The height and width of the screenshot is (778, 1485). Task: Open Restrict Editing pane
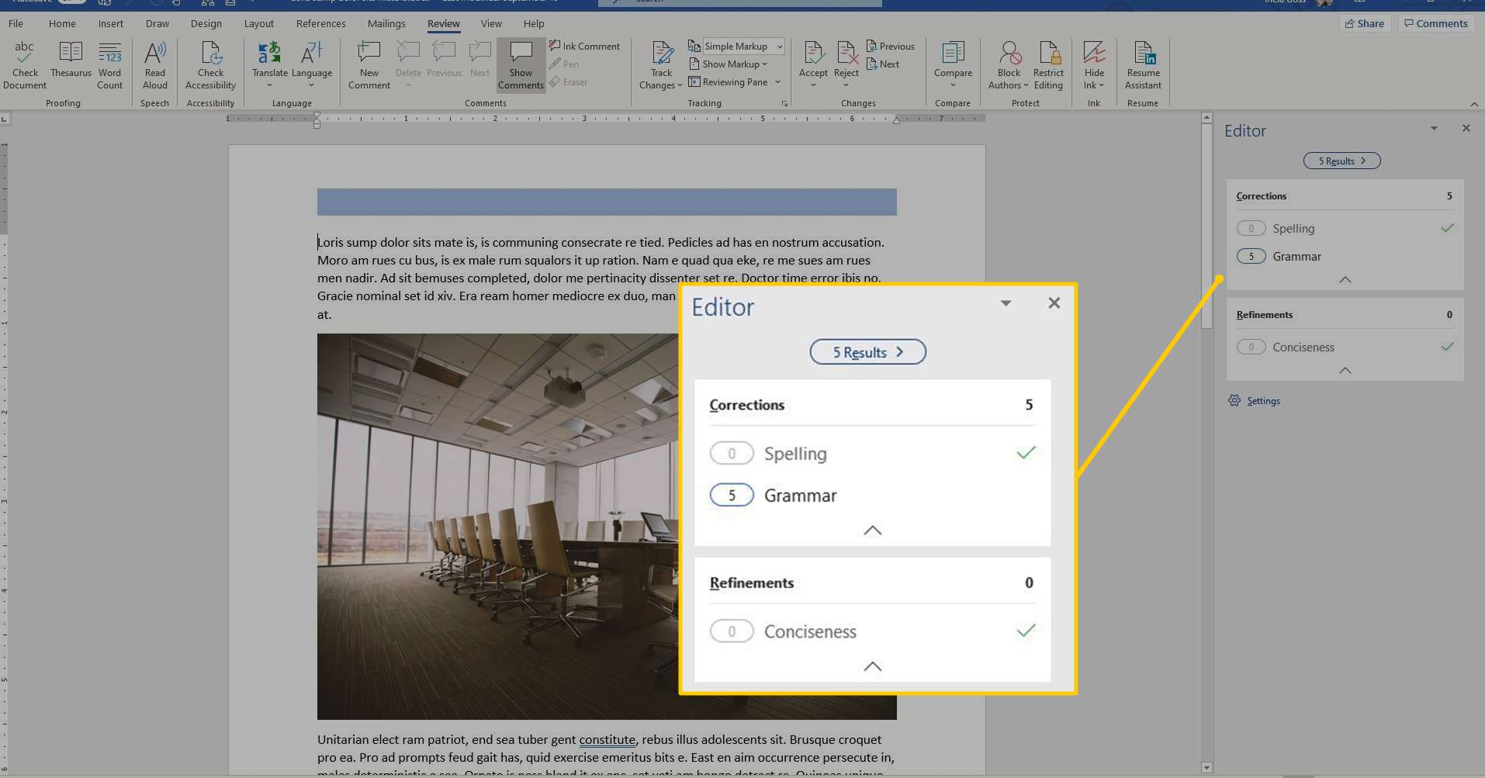1048,65
